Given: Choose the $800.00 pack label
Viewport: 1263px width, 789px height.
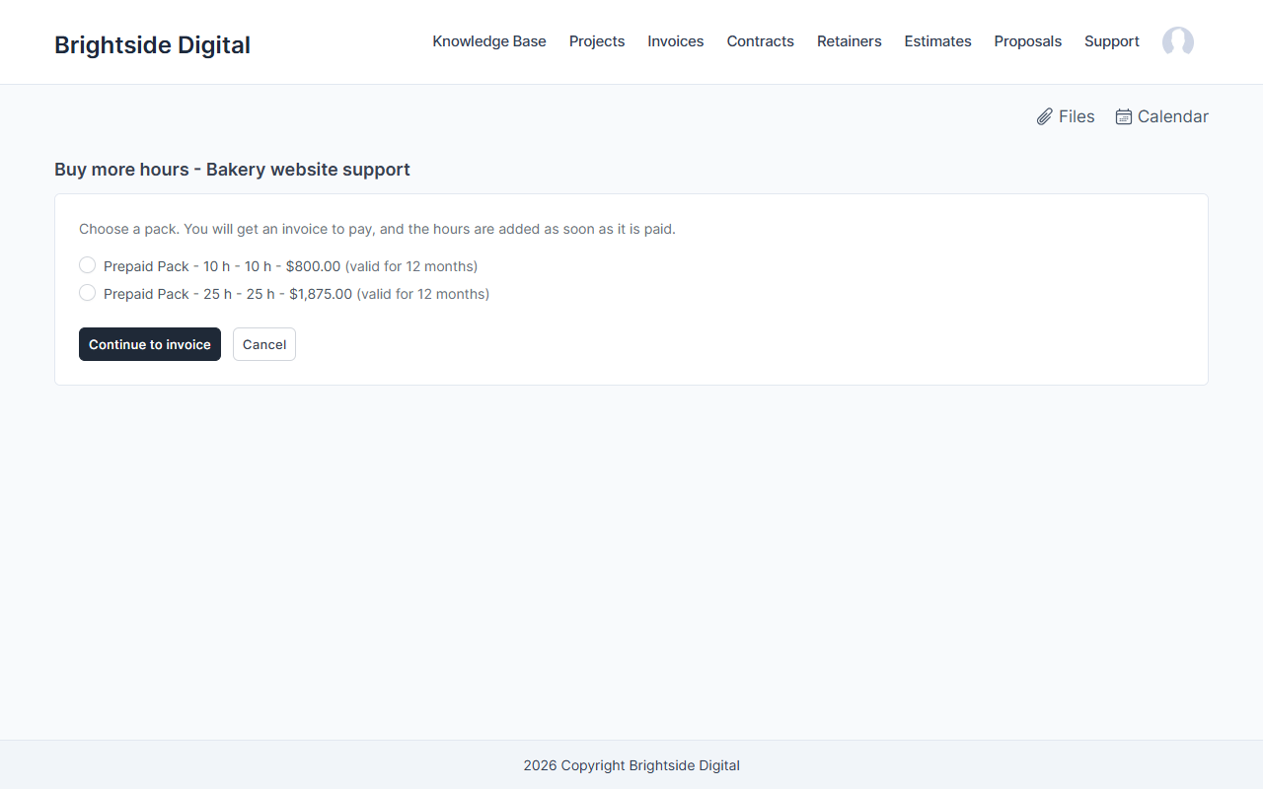Looking at the screenshot, I should coord(290,266).
